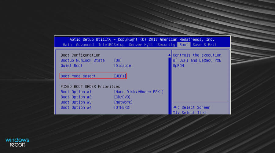
Task: Select the Security tab
Action: tap(166, 45)
